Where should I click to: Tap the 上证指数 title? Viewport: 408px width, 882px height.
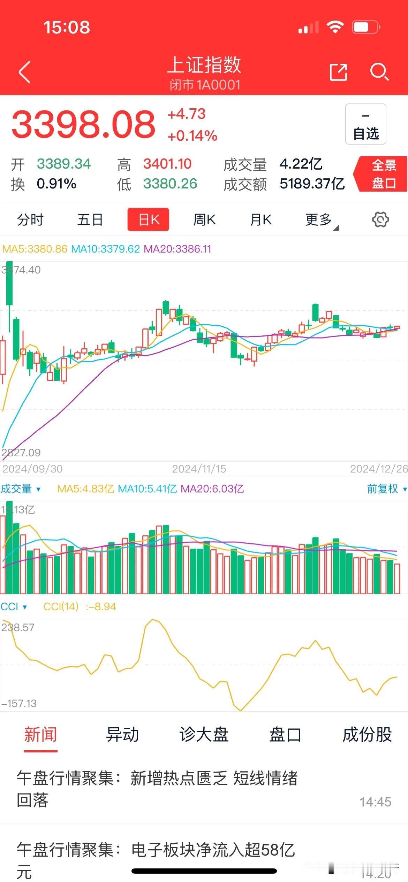click(x=204, y=65)
